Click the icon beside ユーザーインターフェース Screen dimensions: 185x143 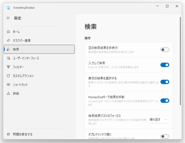click(8, 58)
